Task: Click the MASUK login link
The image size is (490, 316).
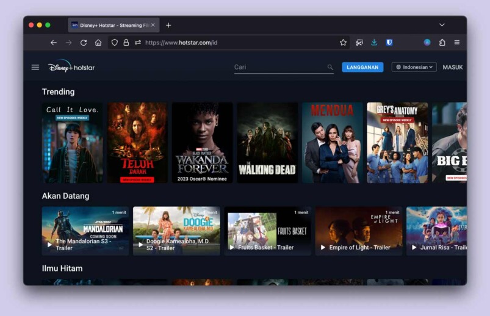Action: click(x=453, y=67)
